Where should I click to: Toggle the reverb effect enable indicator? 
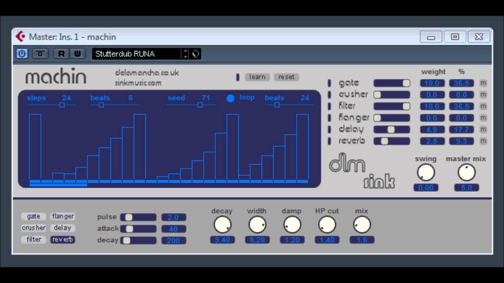tap(330, 141)
